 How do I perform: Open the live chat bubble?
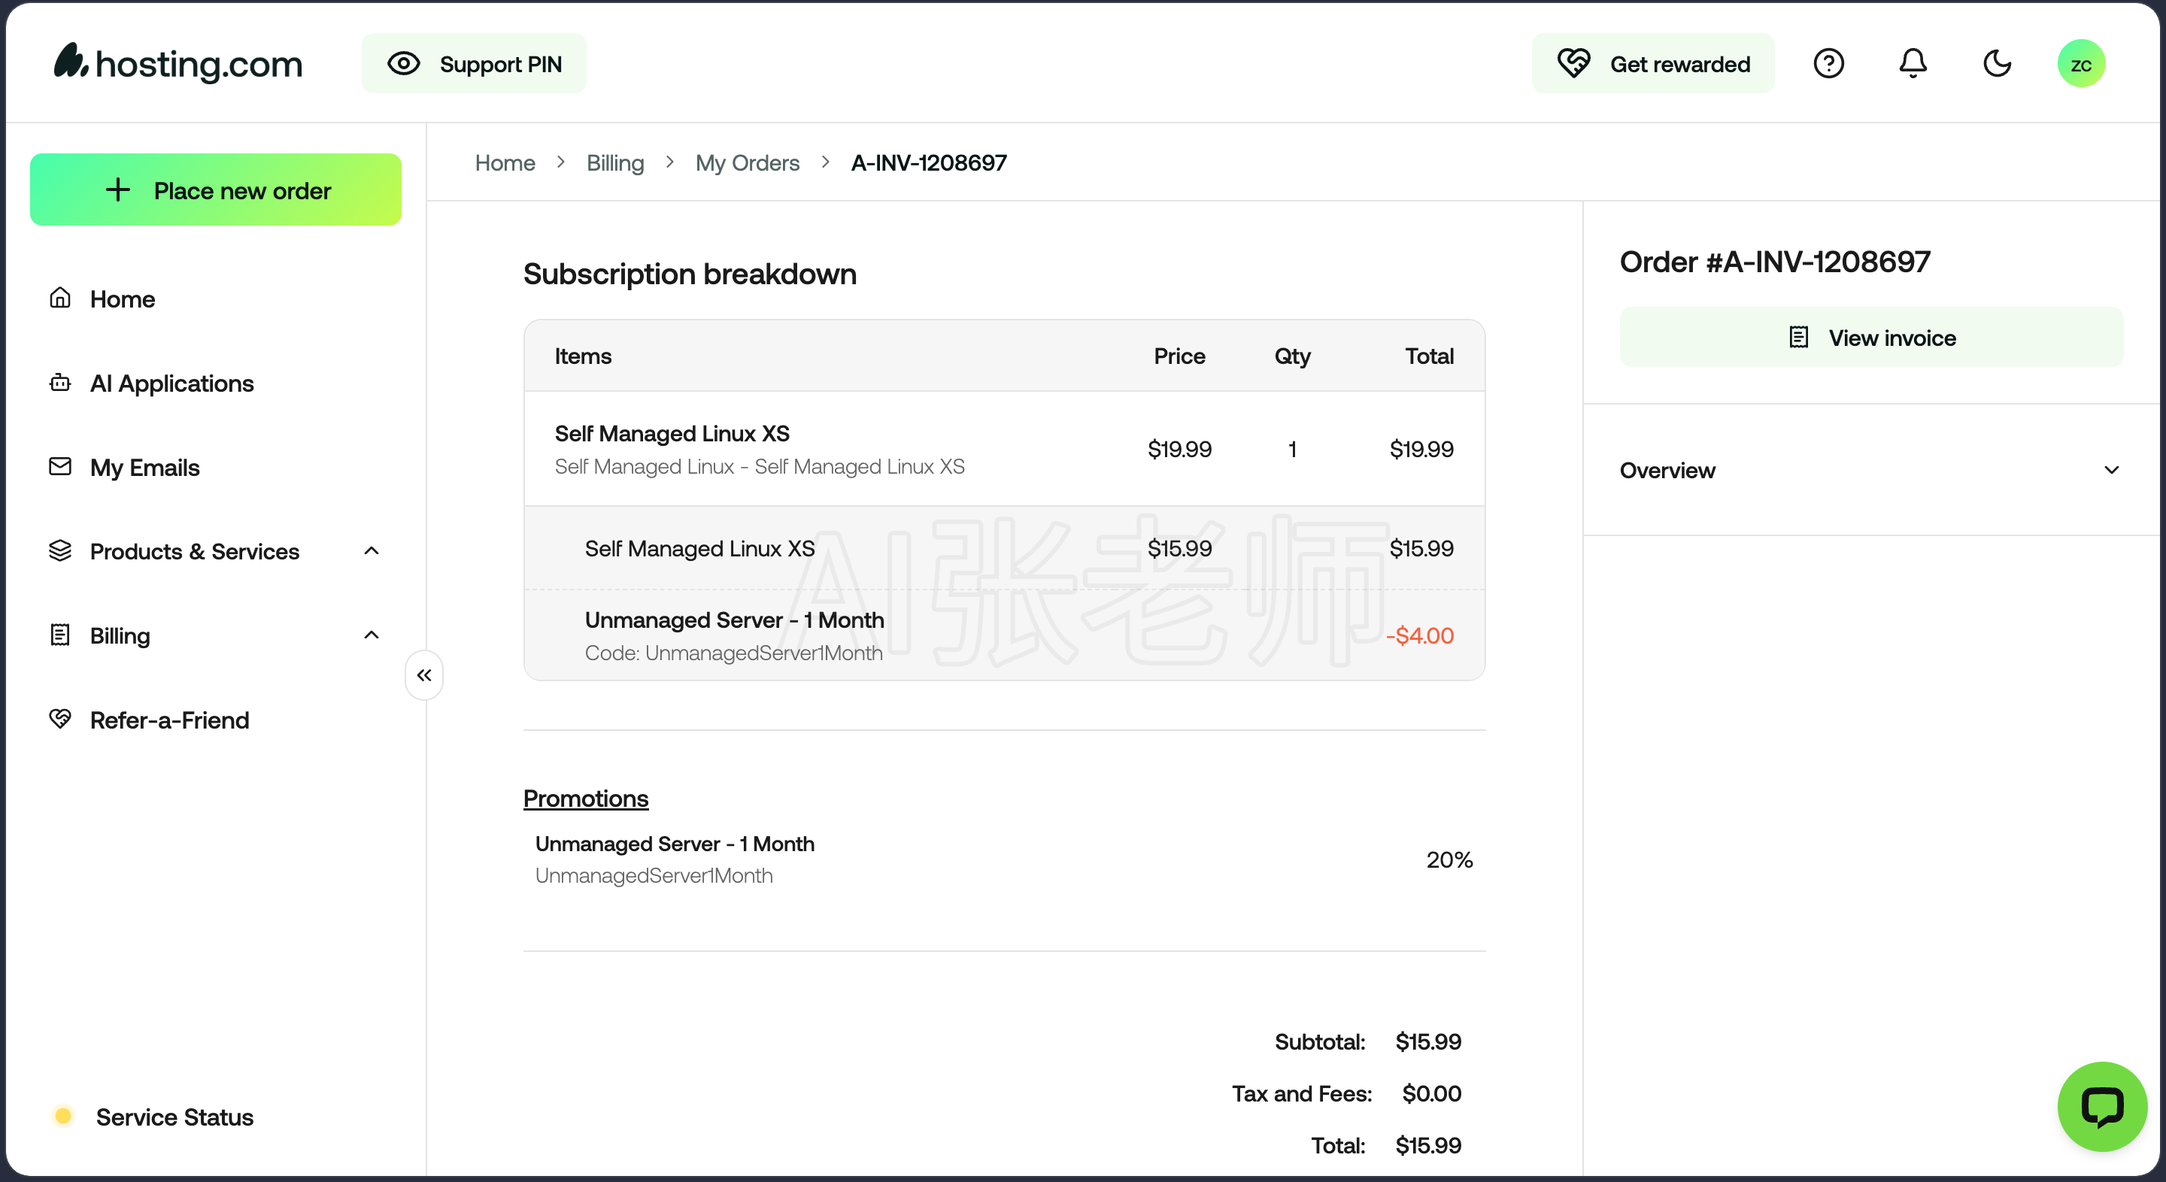coord(2101,1106)
